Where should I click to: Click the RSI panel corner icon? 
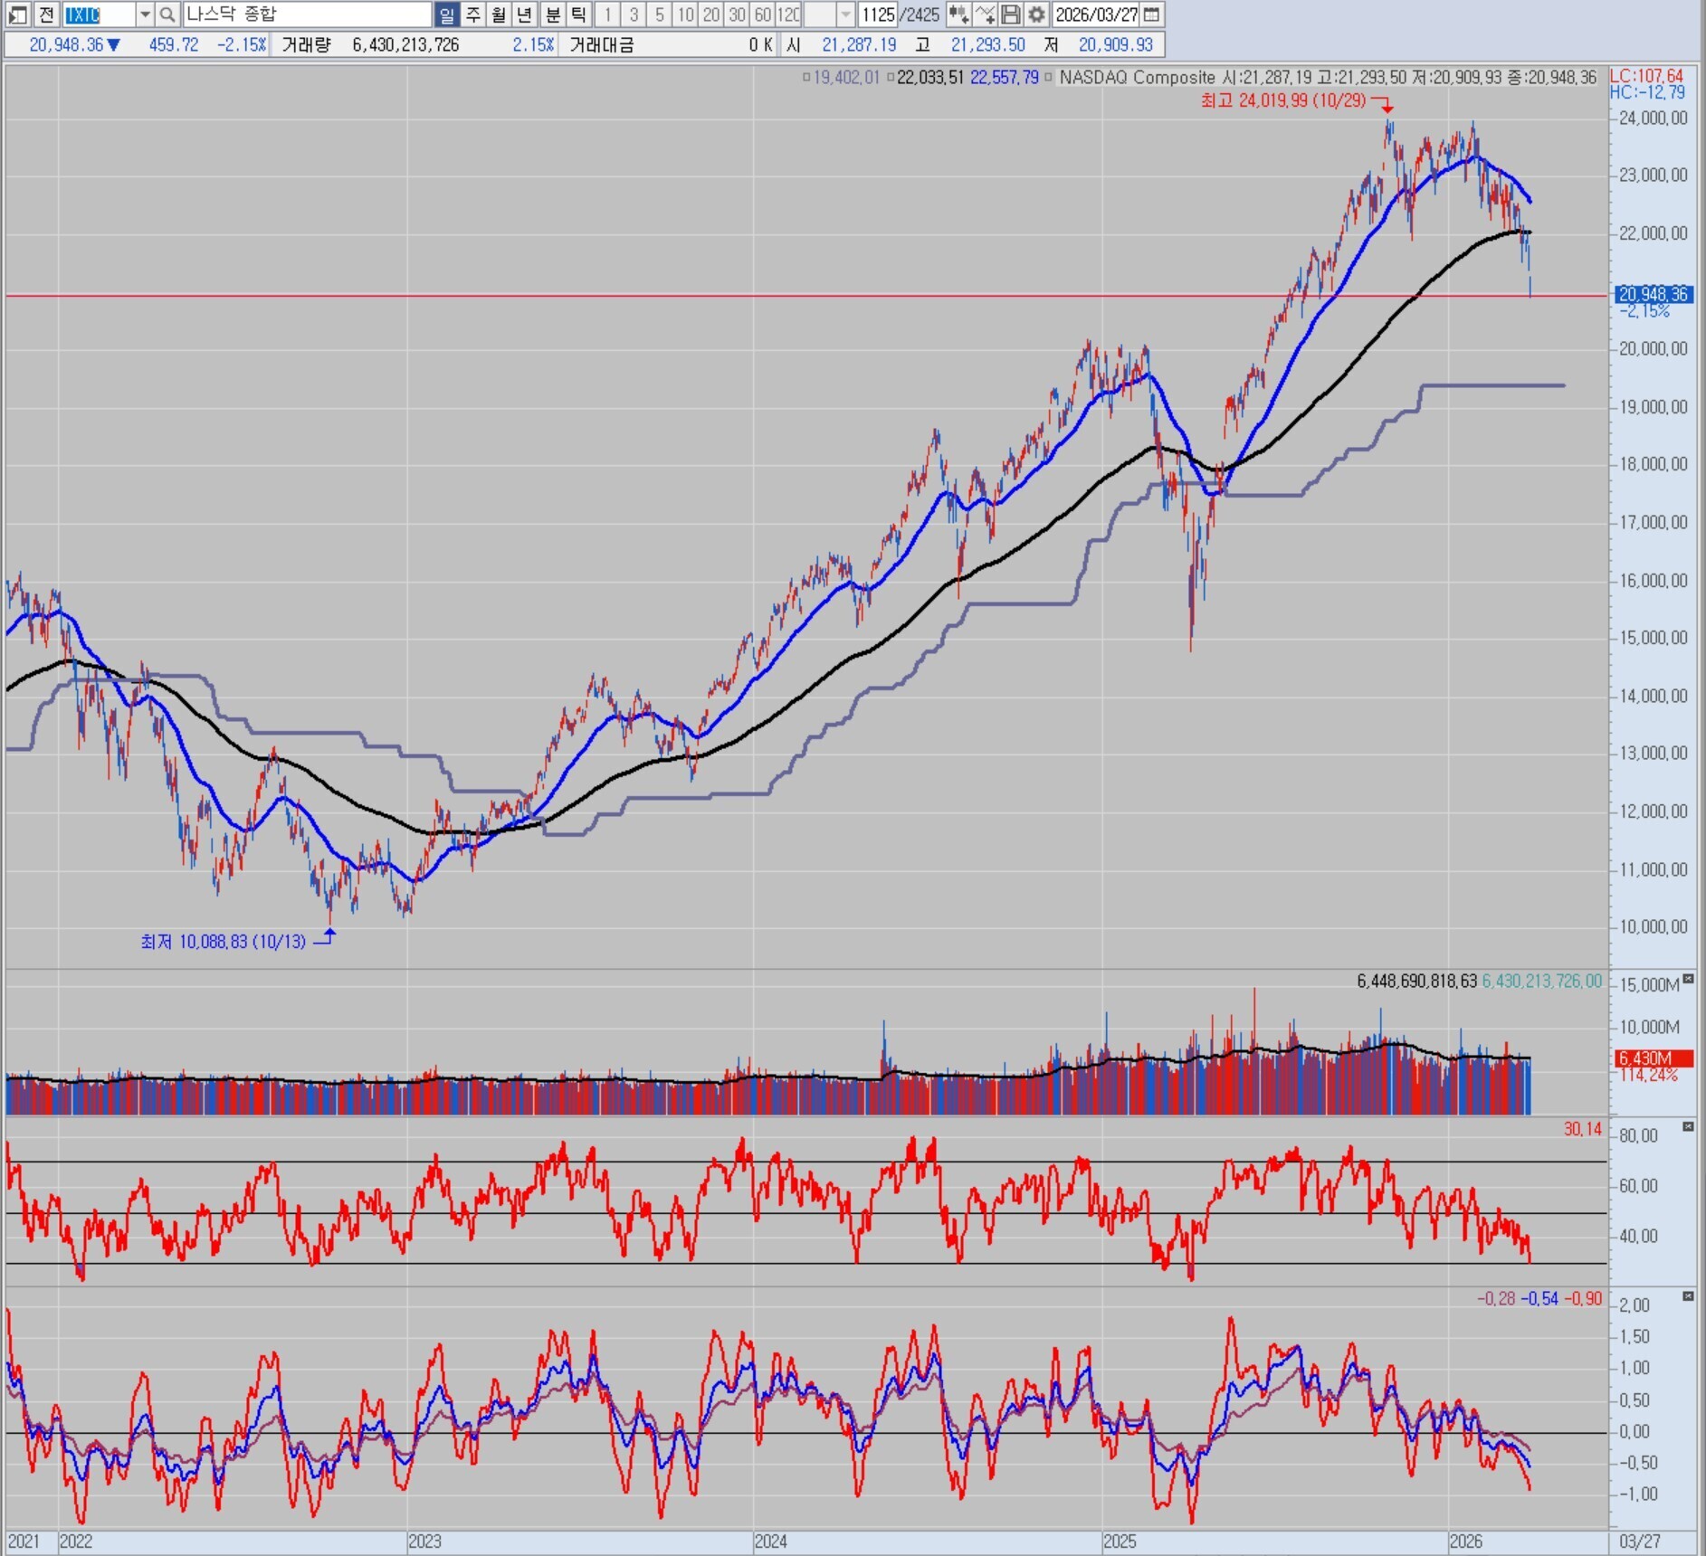coord(1688,1127)
